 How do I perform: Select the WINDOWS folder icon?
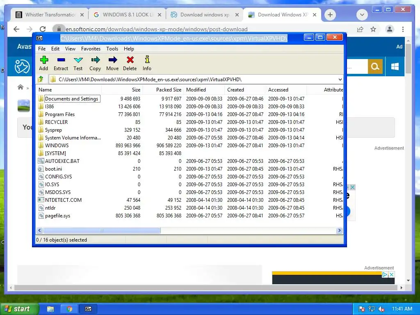(41, 145)
